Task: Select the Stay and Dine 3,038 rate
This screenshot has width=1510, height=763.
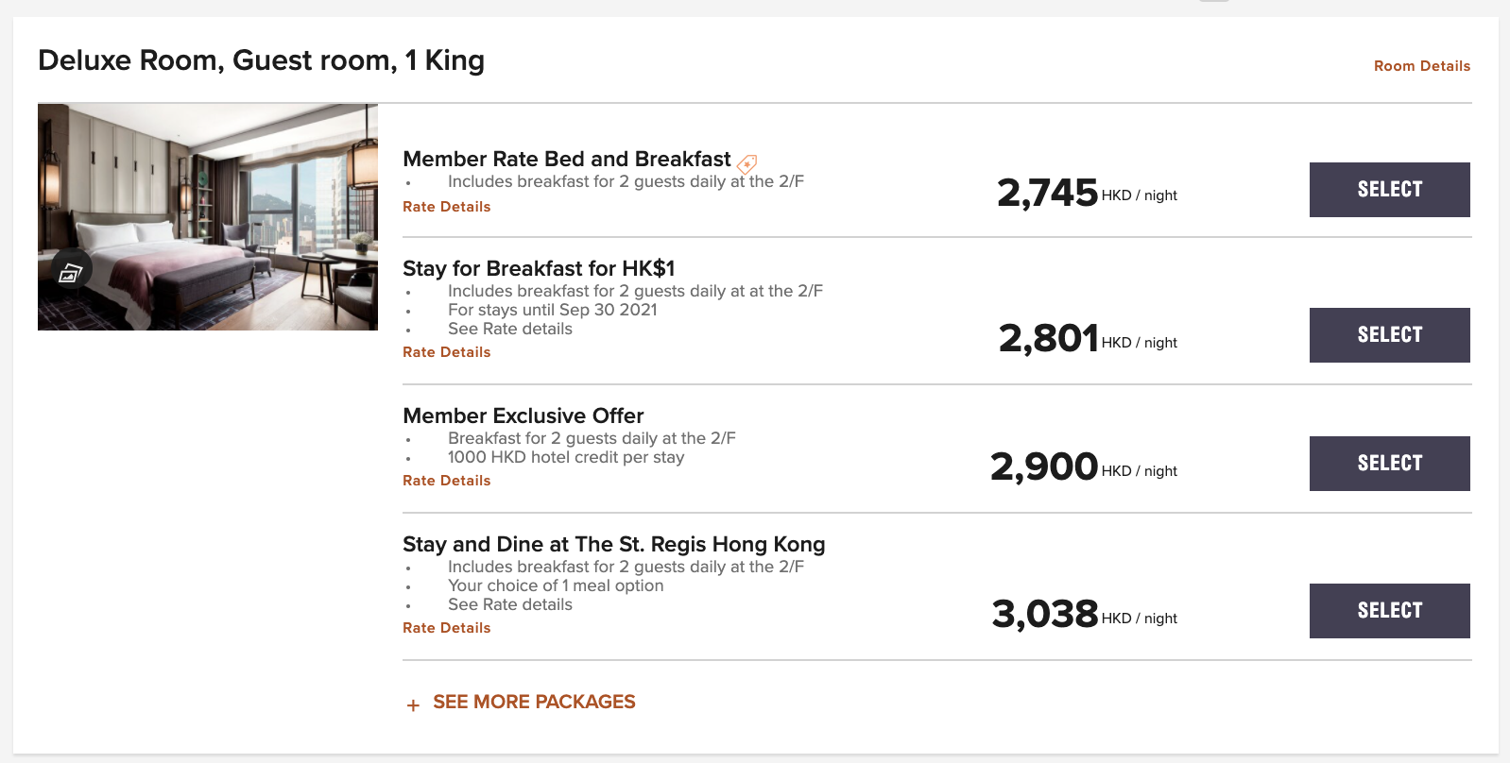Action: (1390, 611)
